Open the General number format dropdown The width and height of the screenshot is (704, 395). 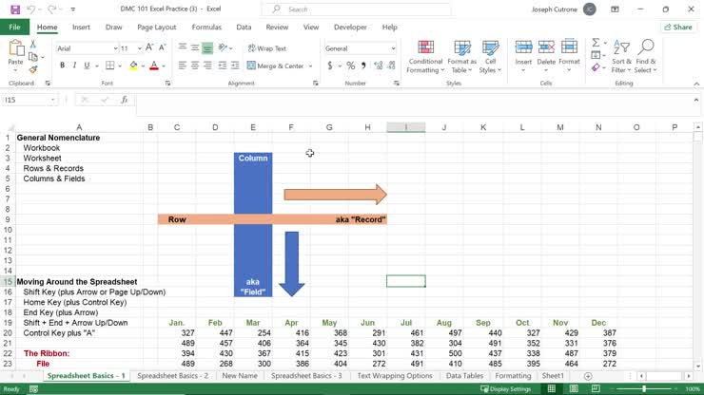coord(393,48)
